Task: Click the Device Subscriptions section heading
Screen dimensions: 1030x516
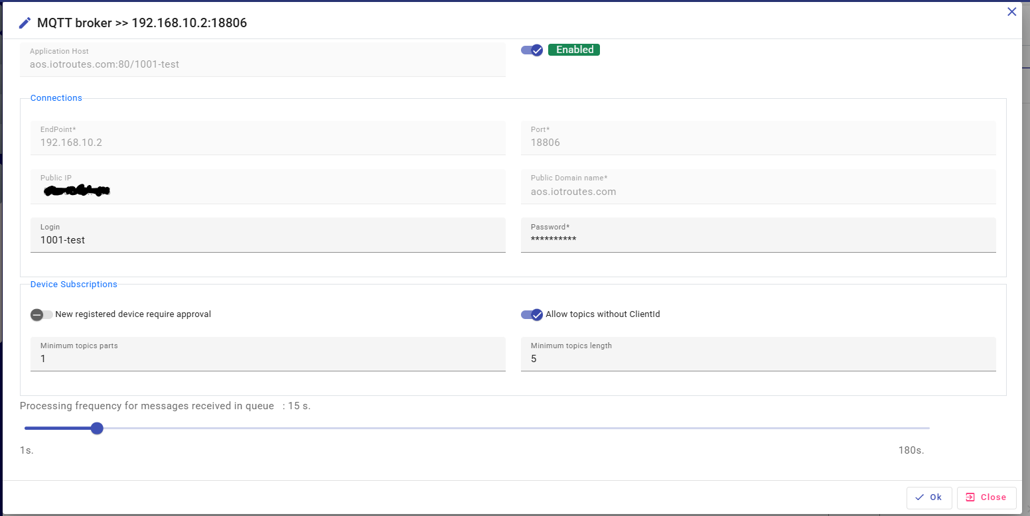Action: pyautogui.click(x=74, y=285)
